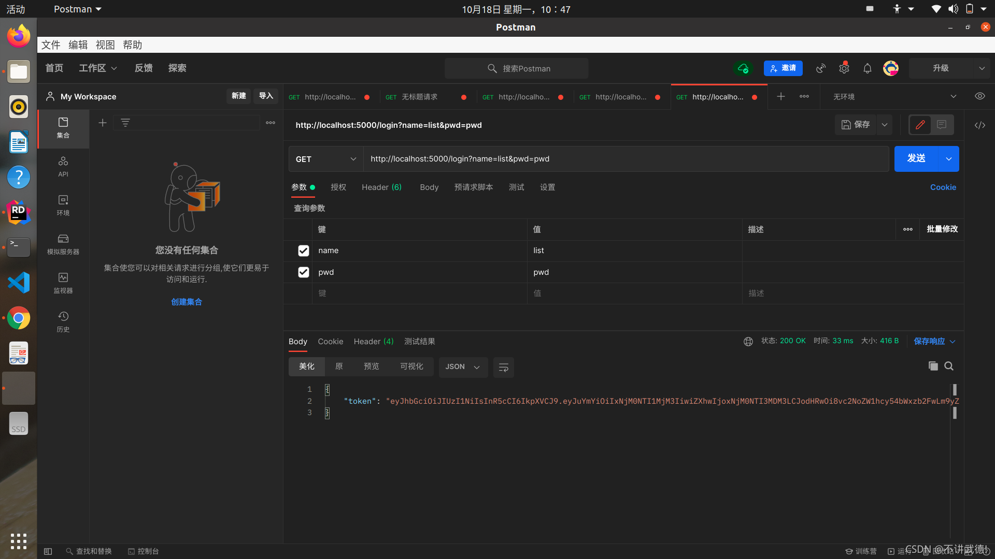The width and height of the screenshot is (995, 559).
Task: Open the History sidebar section
Action: (63, 322)
